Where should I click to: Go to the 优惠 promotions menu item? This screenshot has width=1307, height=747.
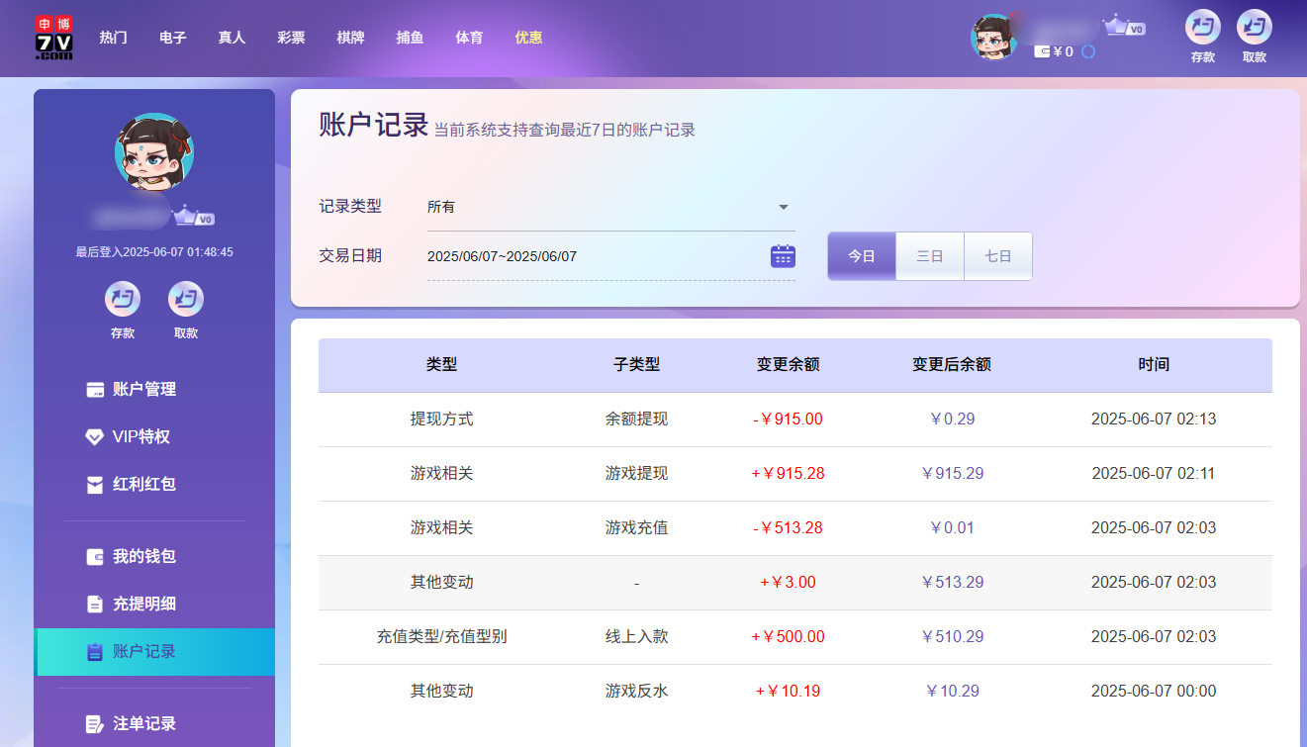pos(528,37)
